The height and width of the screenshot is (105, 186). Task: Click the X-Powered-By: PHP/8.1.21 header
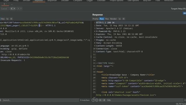(x=111, y=31)
